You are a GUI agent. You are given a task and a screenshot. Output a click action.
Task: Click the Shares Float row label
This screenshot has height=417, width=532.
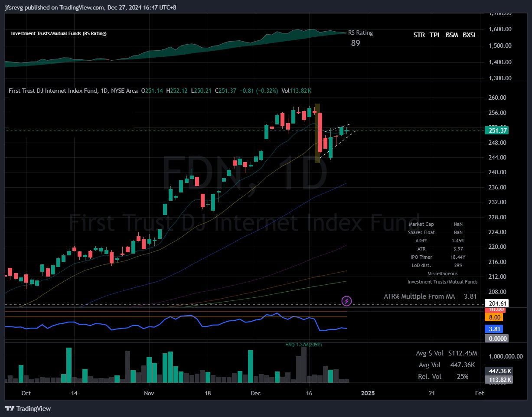click(421, 232)
